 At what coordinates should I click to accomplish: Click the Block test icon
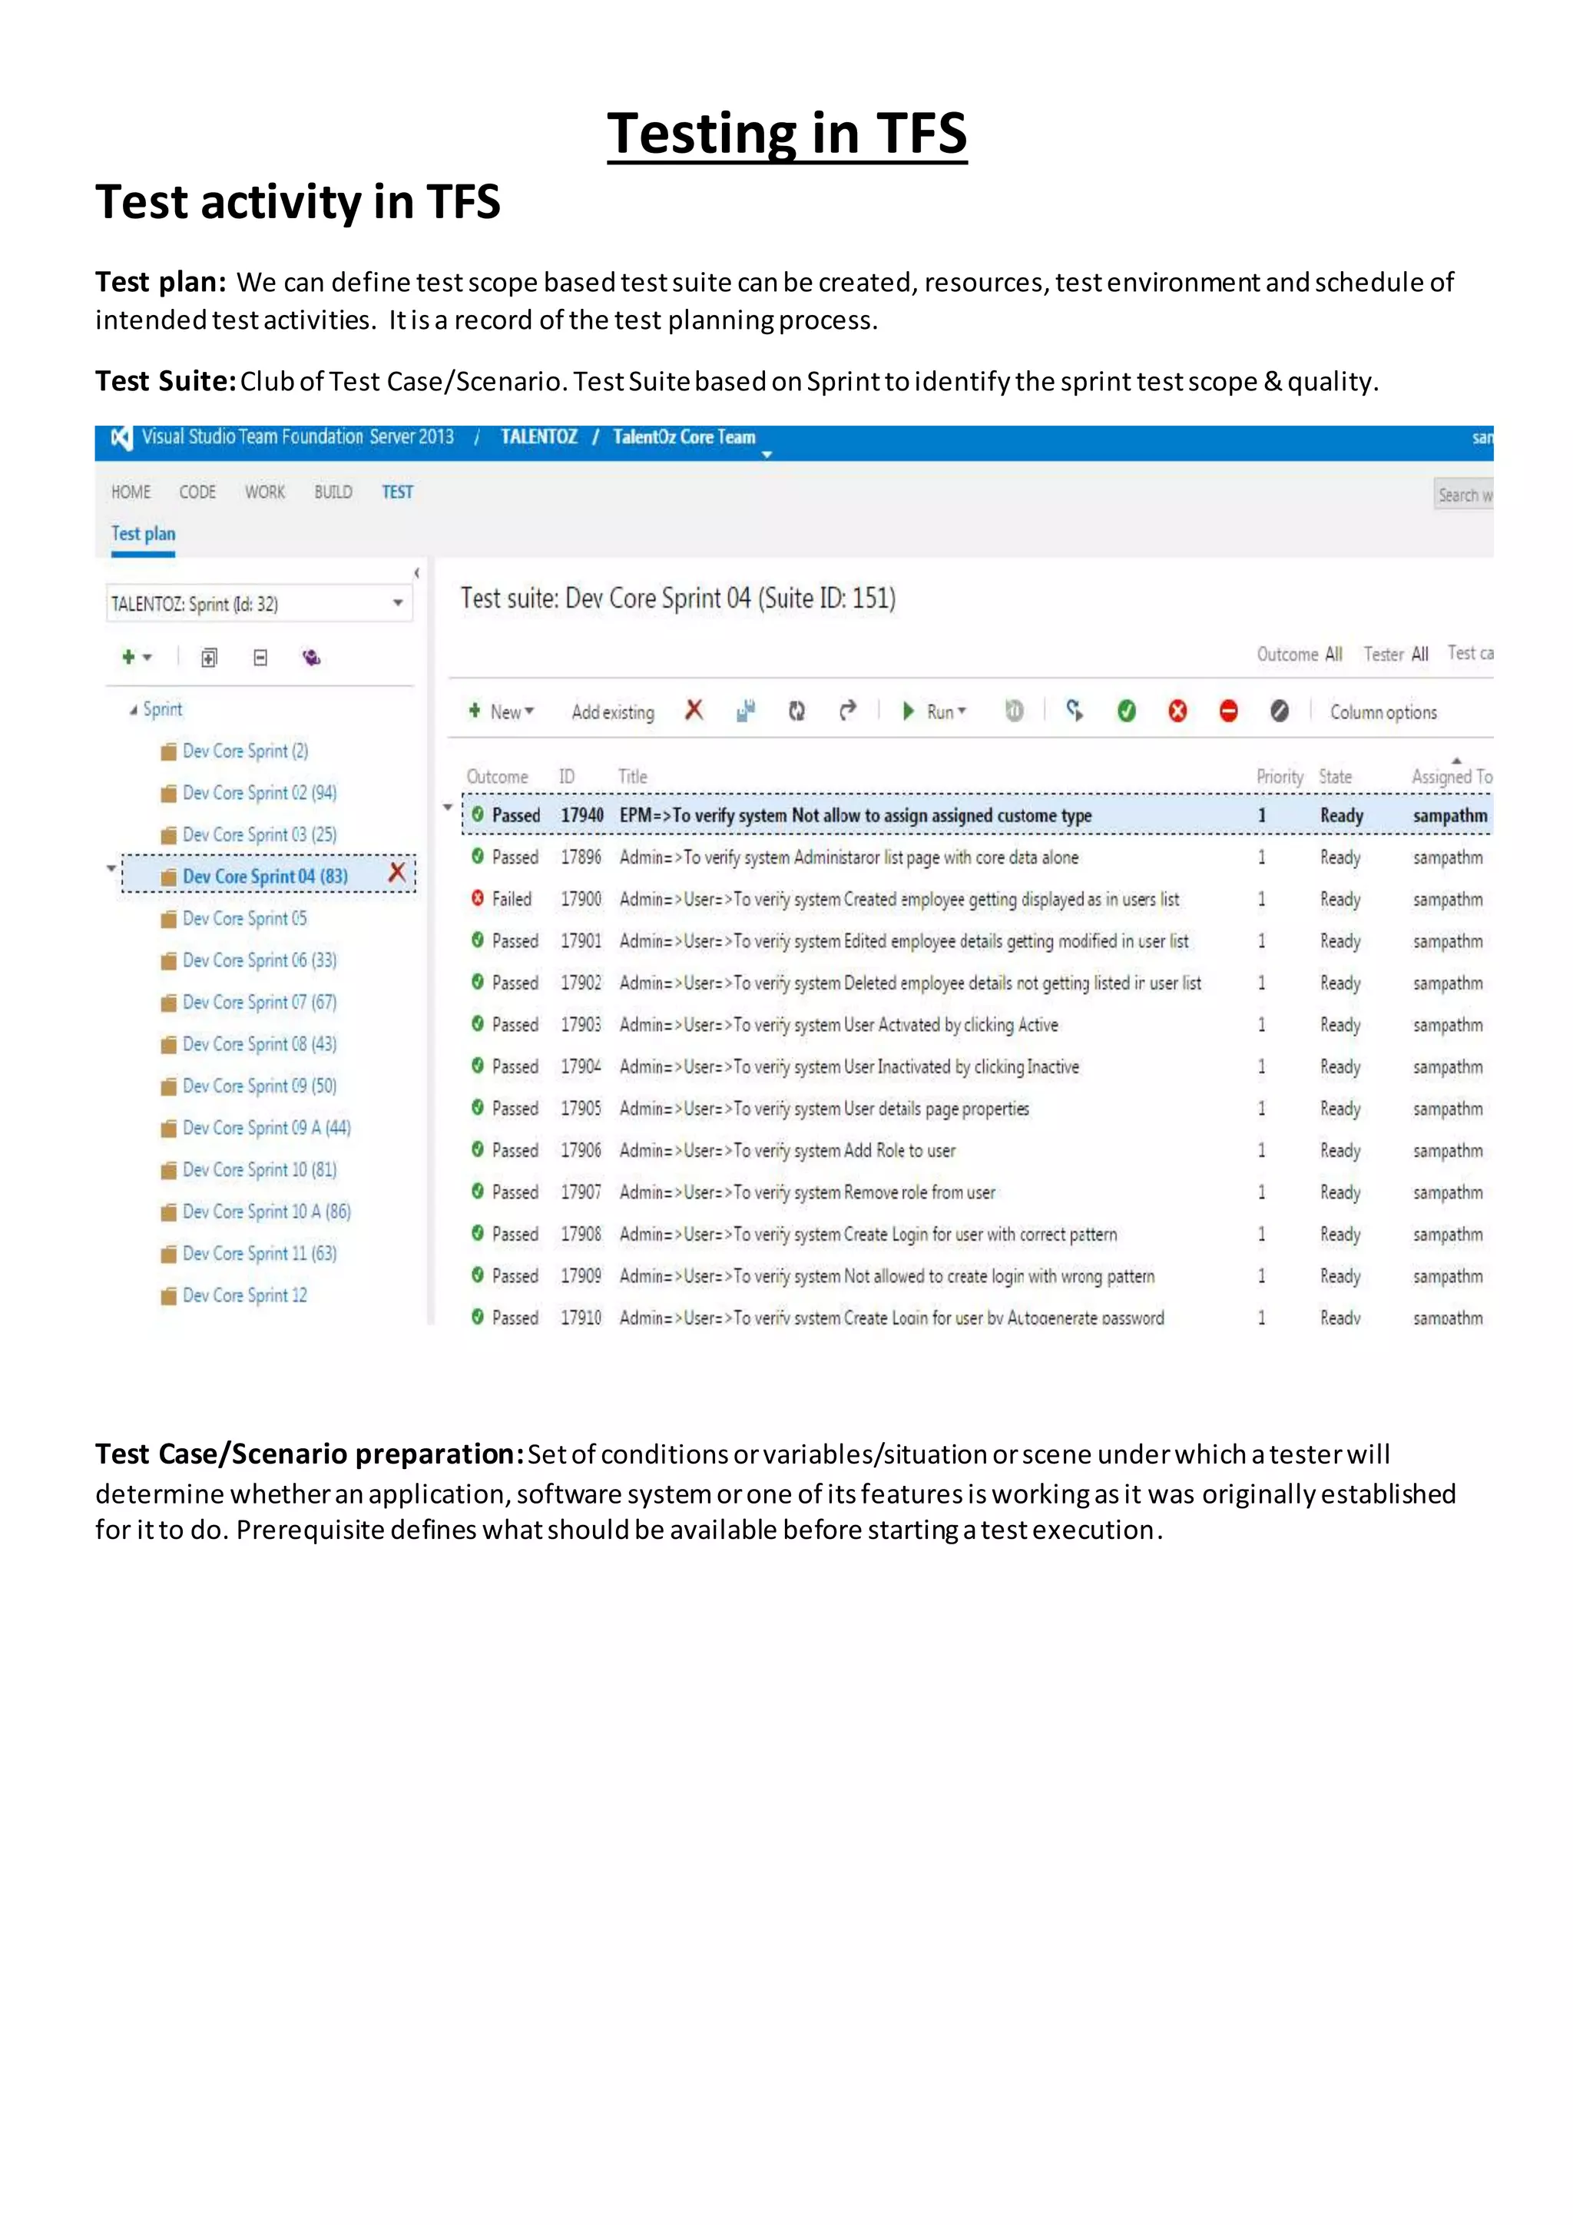(1228, 711)
